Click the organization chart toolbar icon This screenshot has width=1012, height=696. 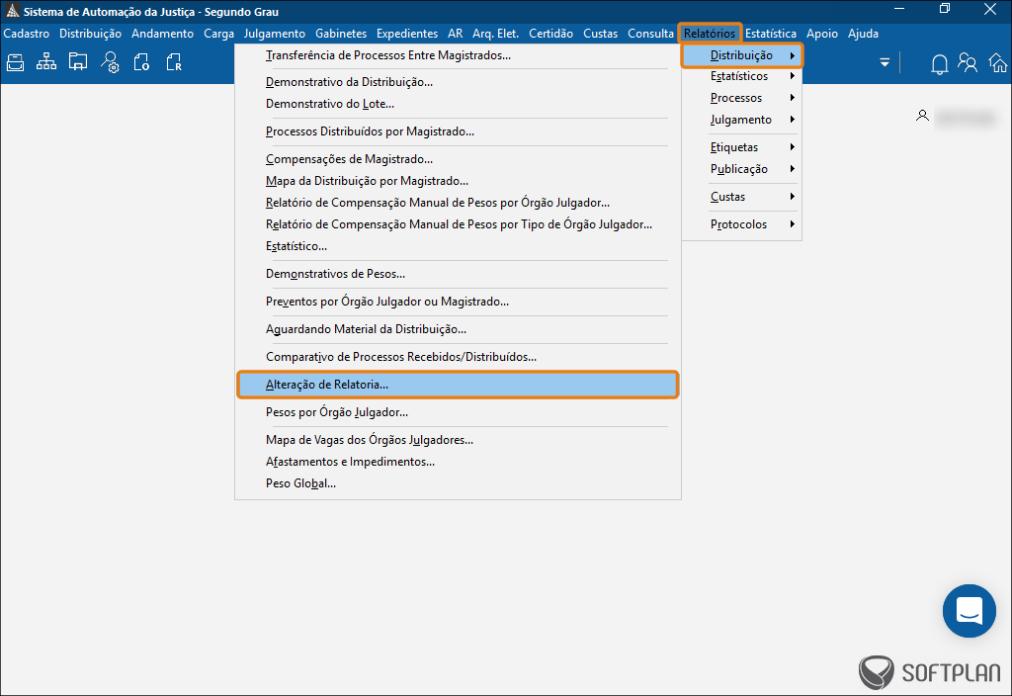coord(45,62)
